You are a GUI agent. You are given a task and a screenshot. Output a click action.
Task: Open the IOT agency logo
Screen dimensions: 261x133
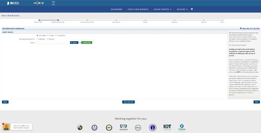[x=167, y=127]
